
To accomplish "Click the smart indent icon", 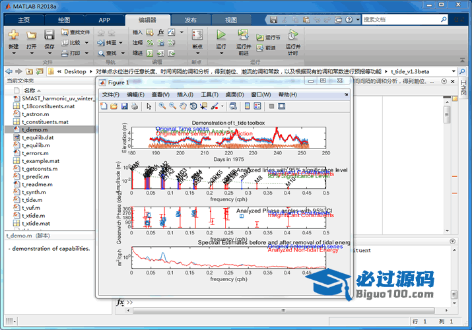I will (150, 53).
